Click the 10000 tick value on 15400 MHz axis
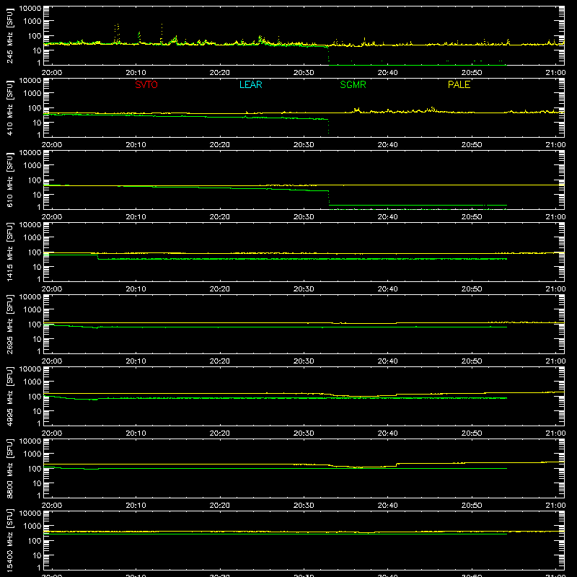Image resolution: width=577 pixels, height=577 pixels. tap(30, 514)
